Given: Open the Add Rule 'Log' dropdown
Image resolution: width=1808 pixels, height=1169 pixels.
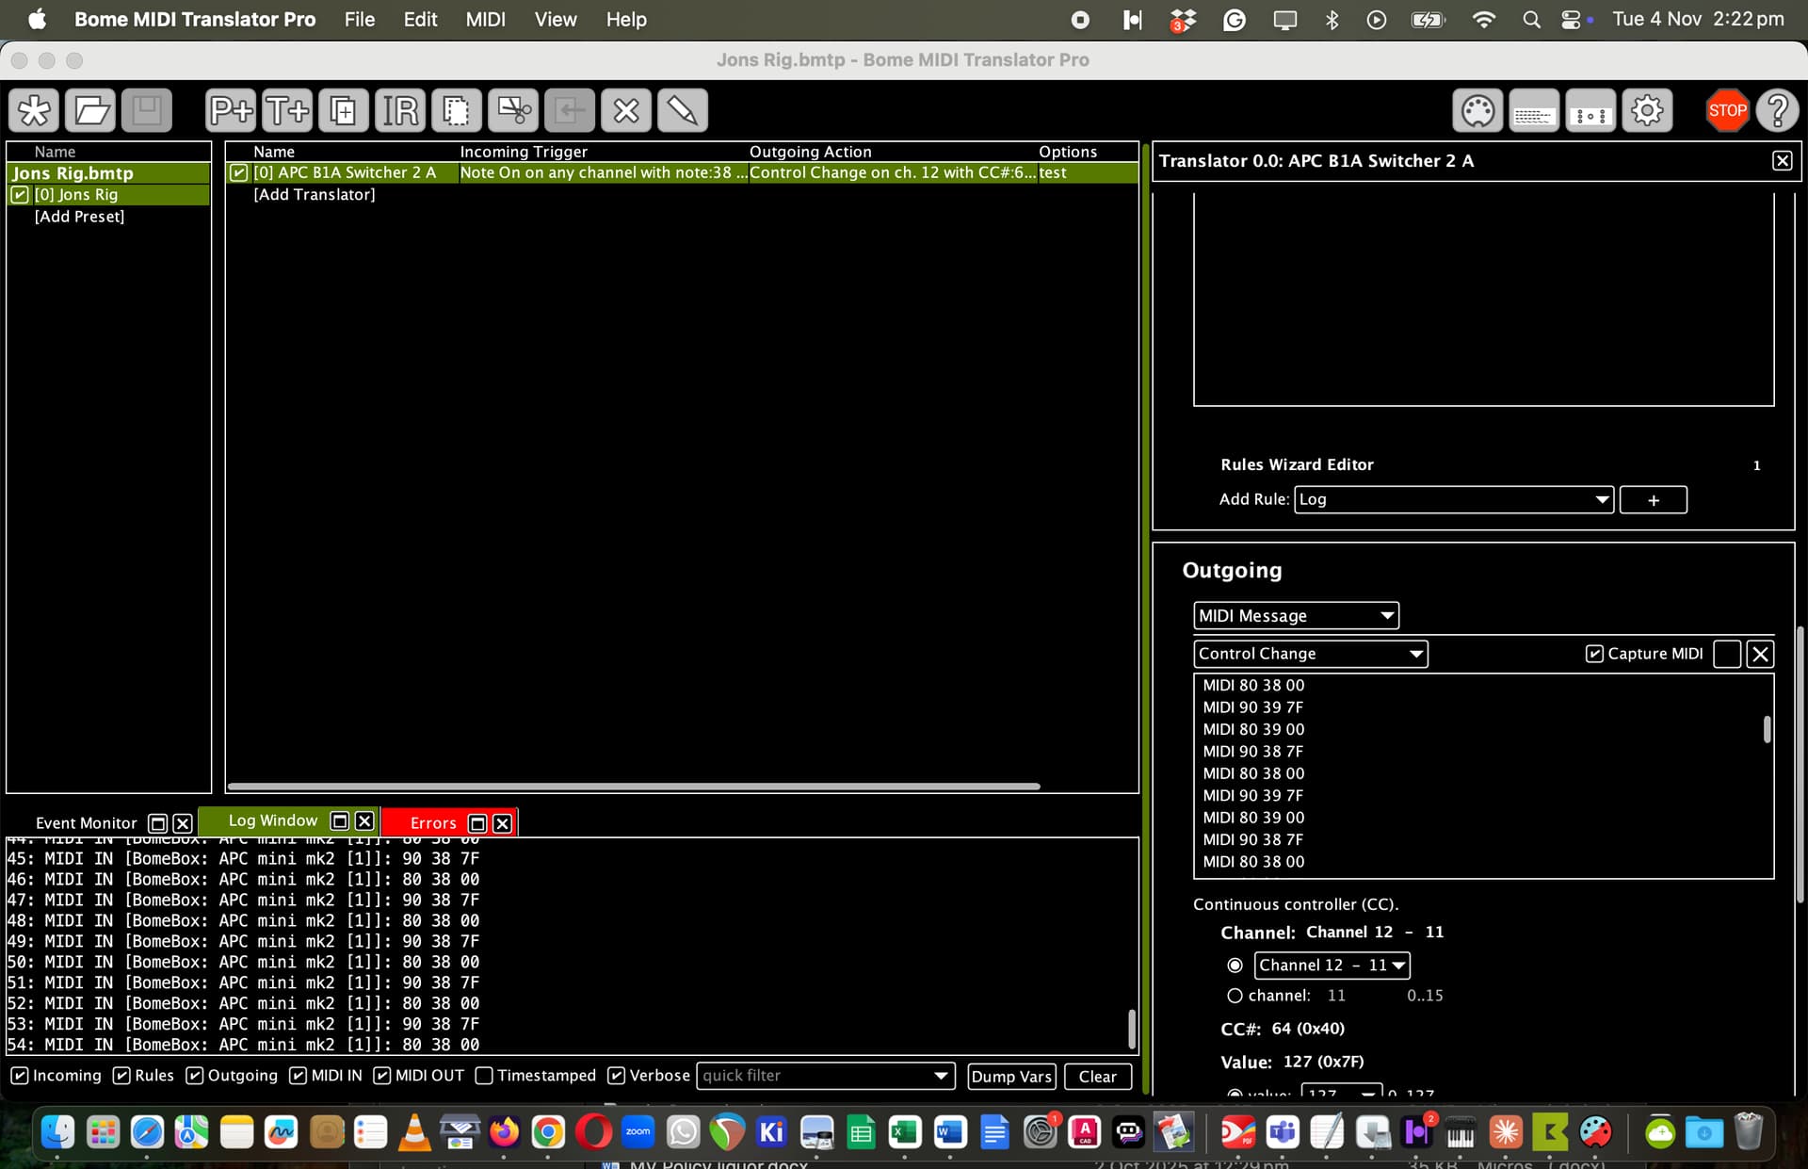Looking at the screenshot, I should tap(1453, 500).
